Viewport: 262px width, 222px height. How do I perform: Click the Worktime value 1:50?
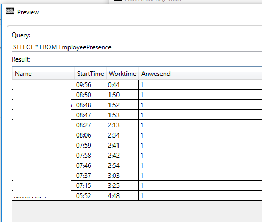(x=114, y=95)
